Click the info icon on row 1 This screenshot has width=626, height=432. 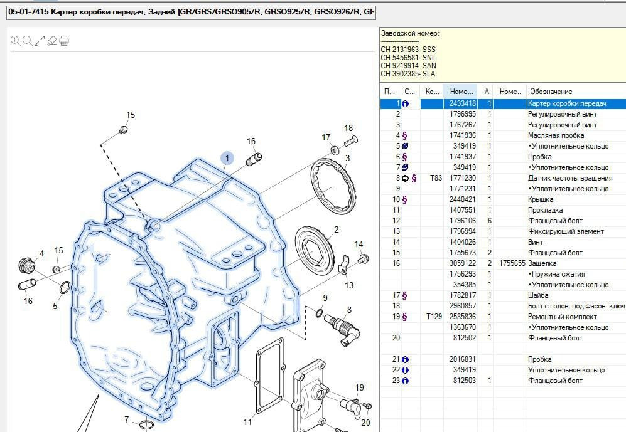406,103
